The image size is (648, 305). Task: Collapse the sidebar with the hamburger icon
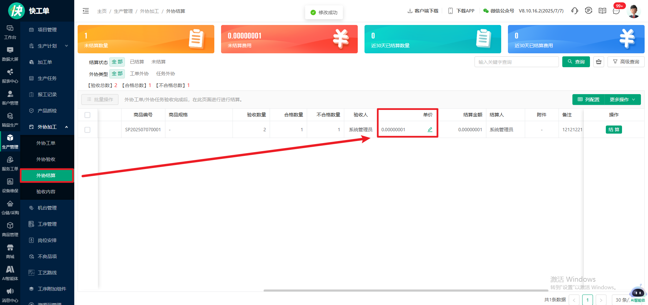(x=86, y=11)
